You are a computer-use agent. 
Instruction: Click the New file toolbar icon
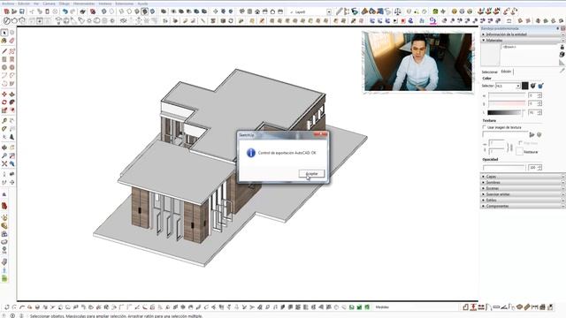[x=6, y=11]
